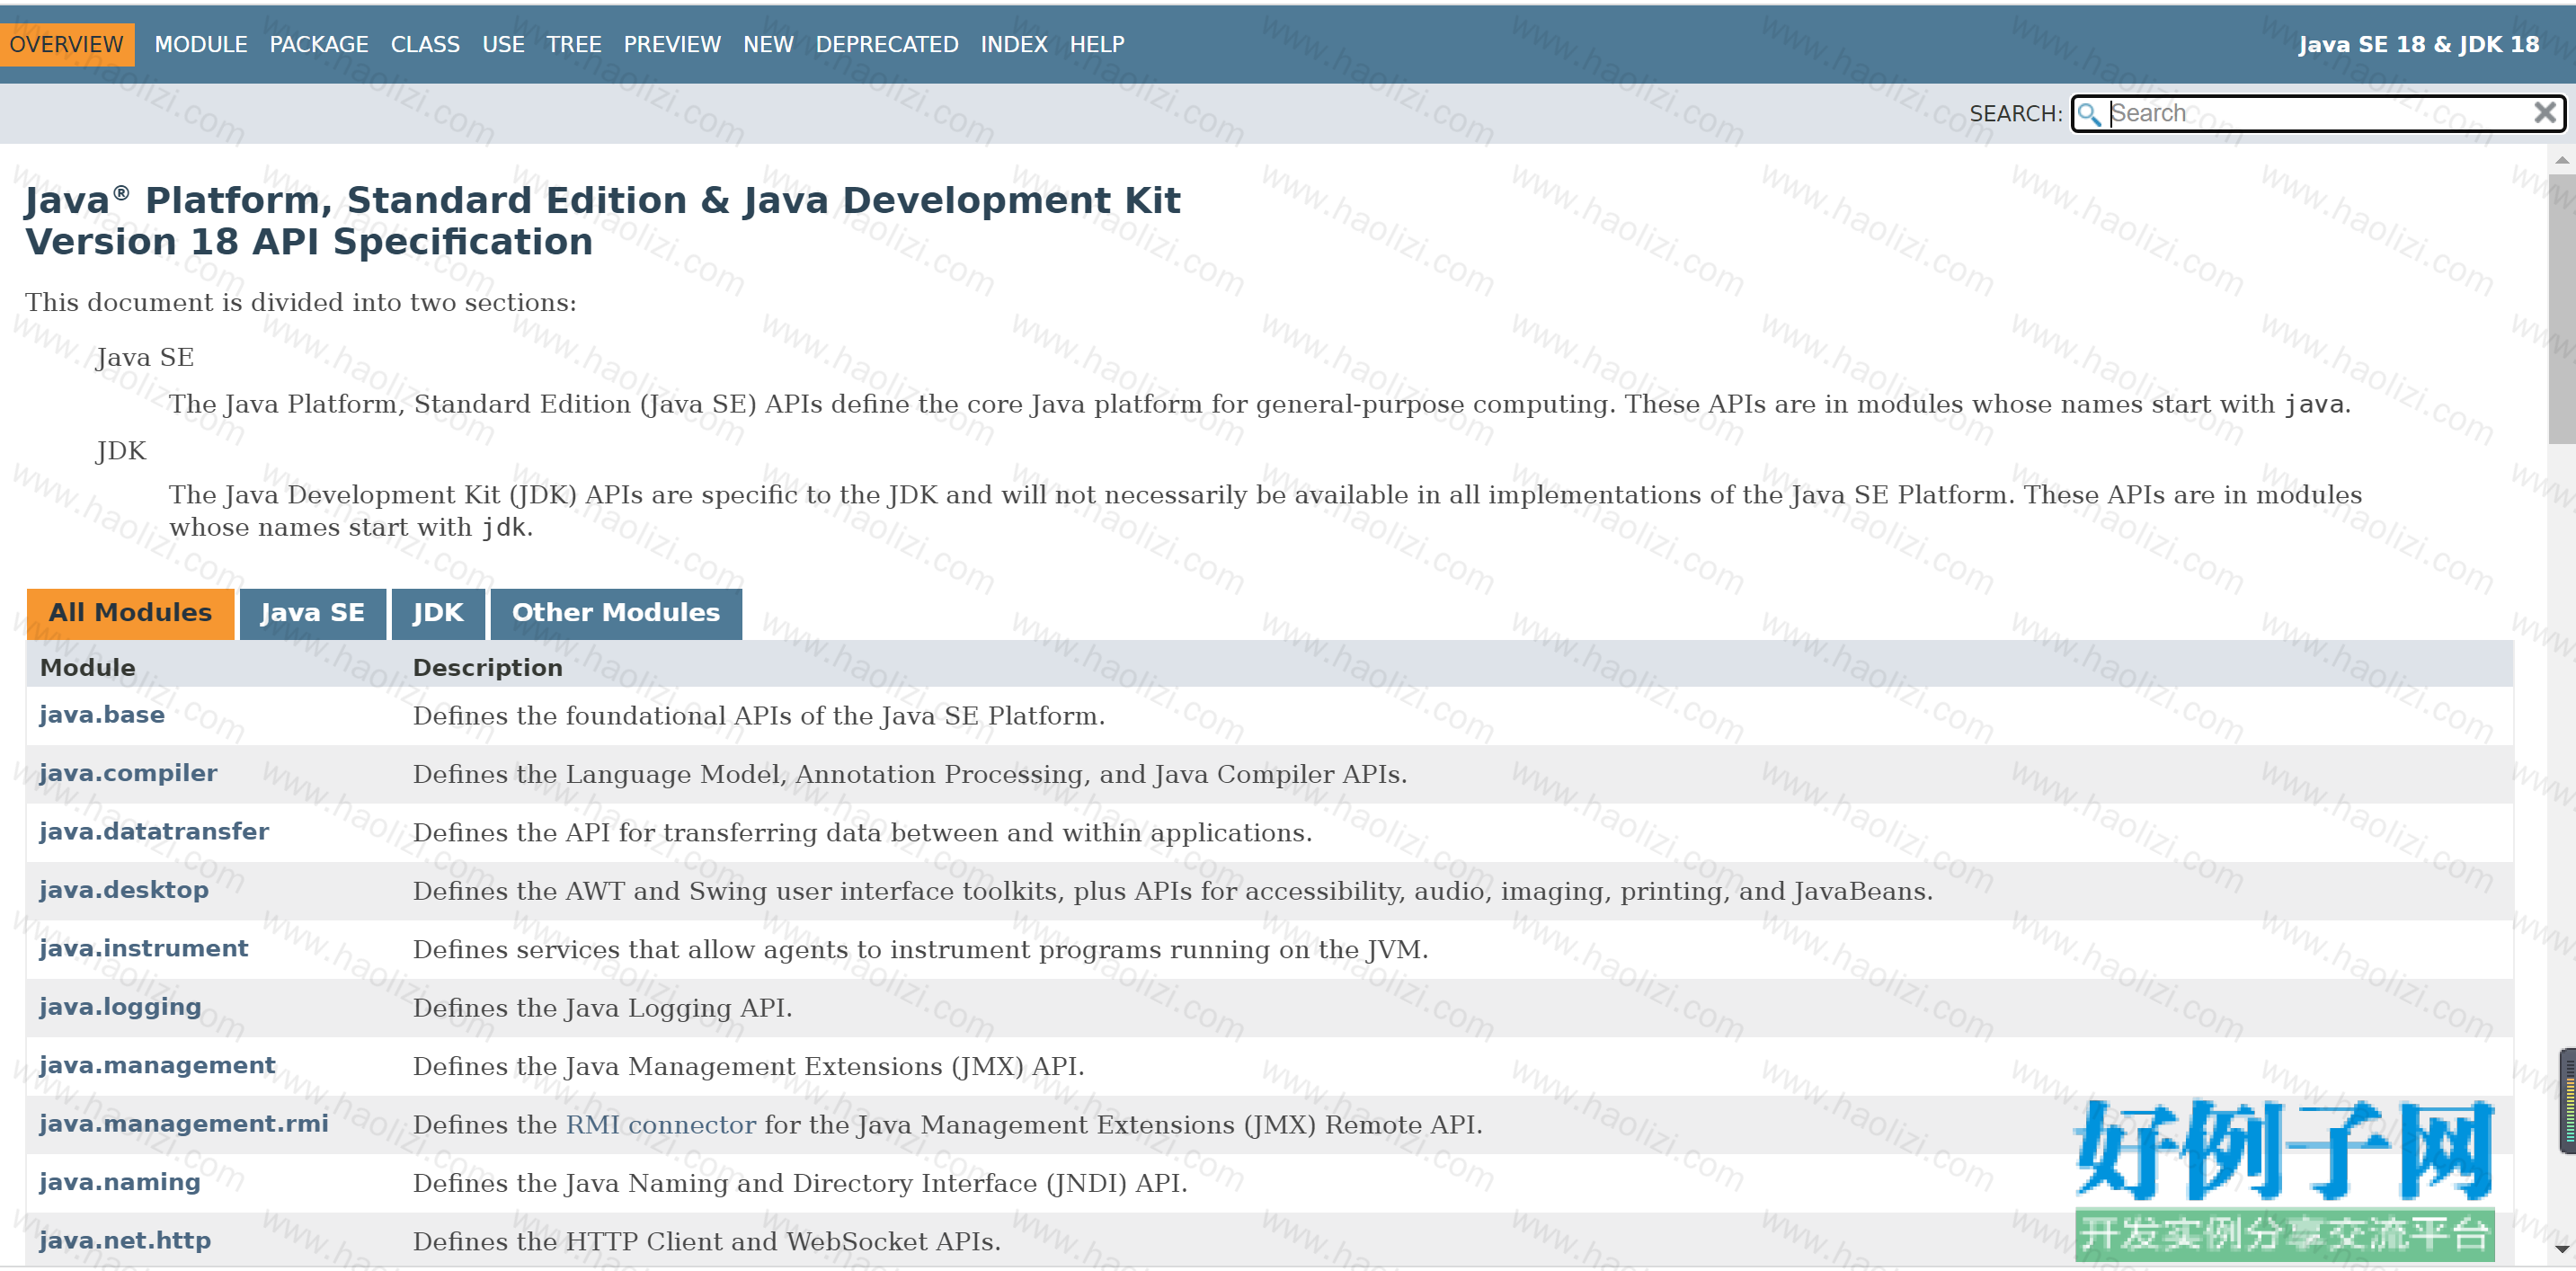Open the java.base module link
This screenshot has width=2576, height=1271.
[102, 715]
